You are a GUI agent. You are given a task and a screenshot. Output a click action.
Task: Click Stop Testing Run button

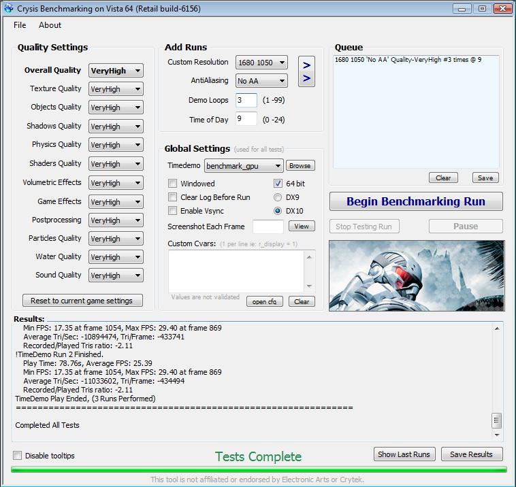point(364,226)
